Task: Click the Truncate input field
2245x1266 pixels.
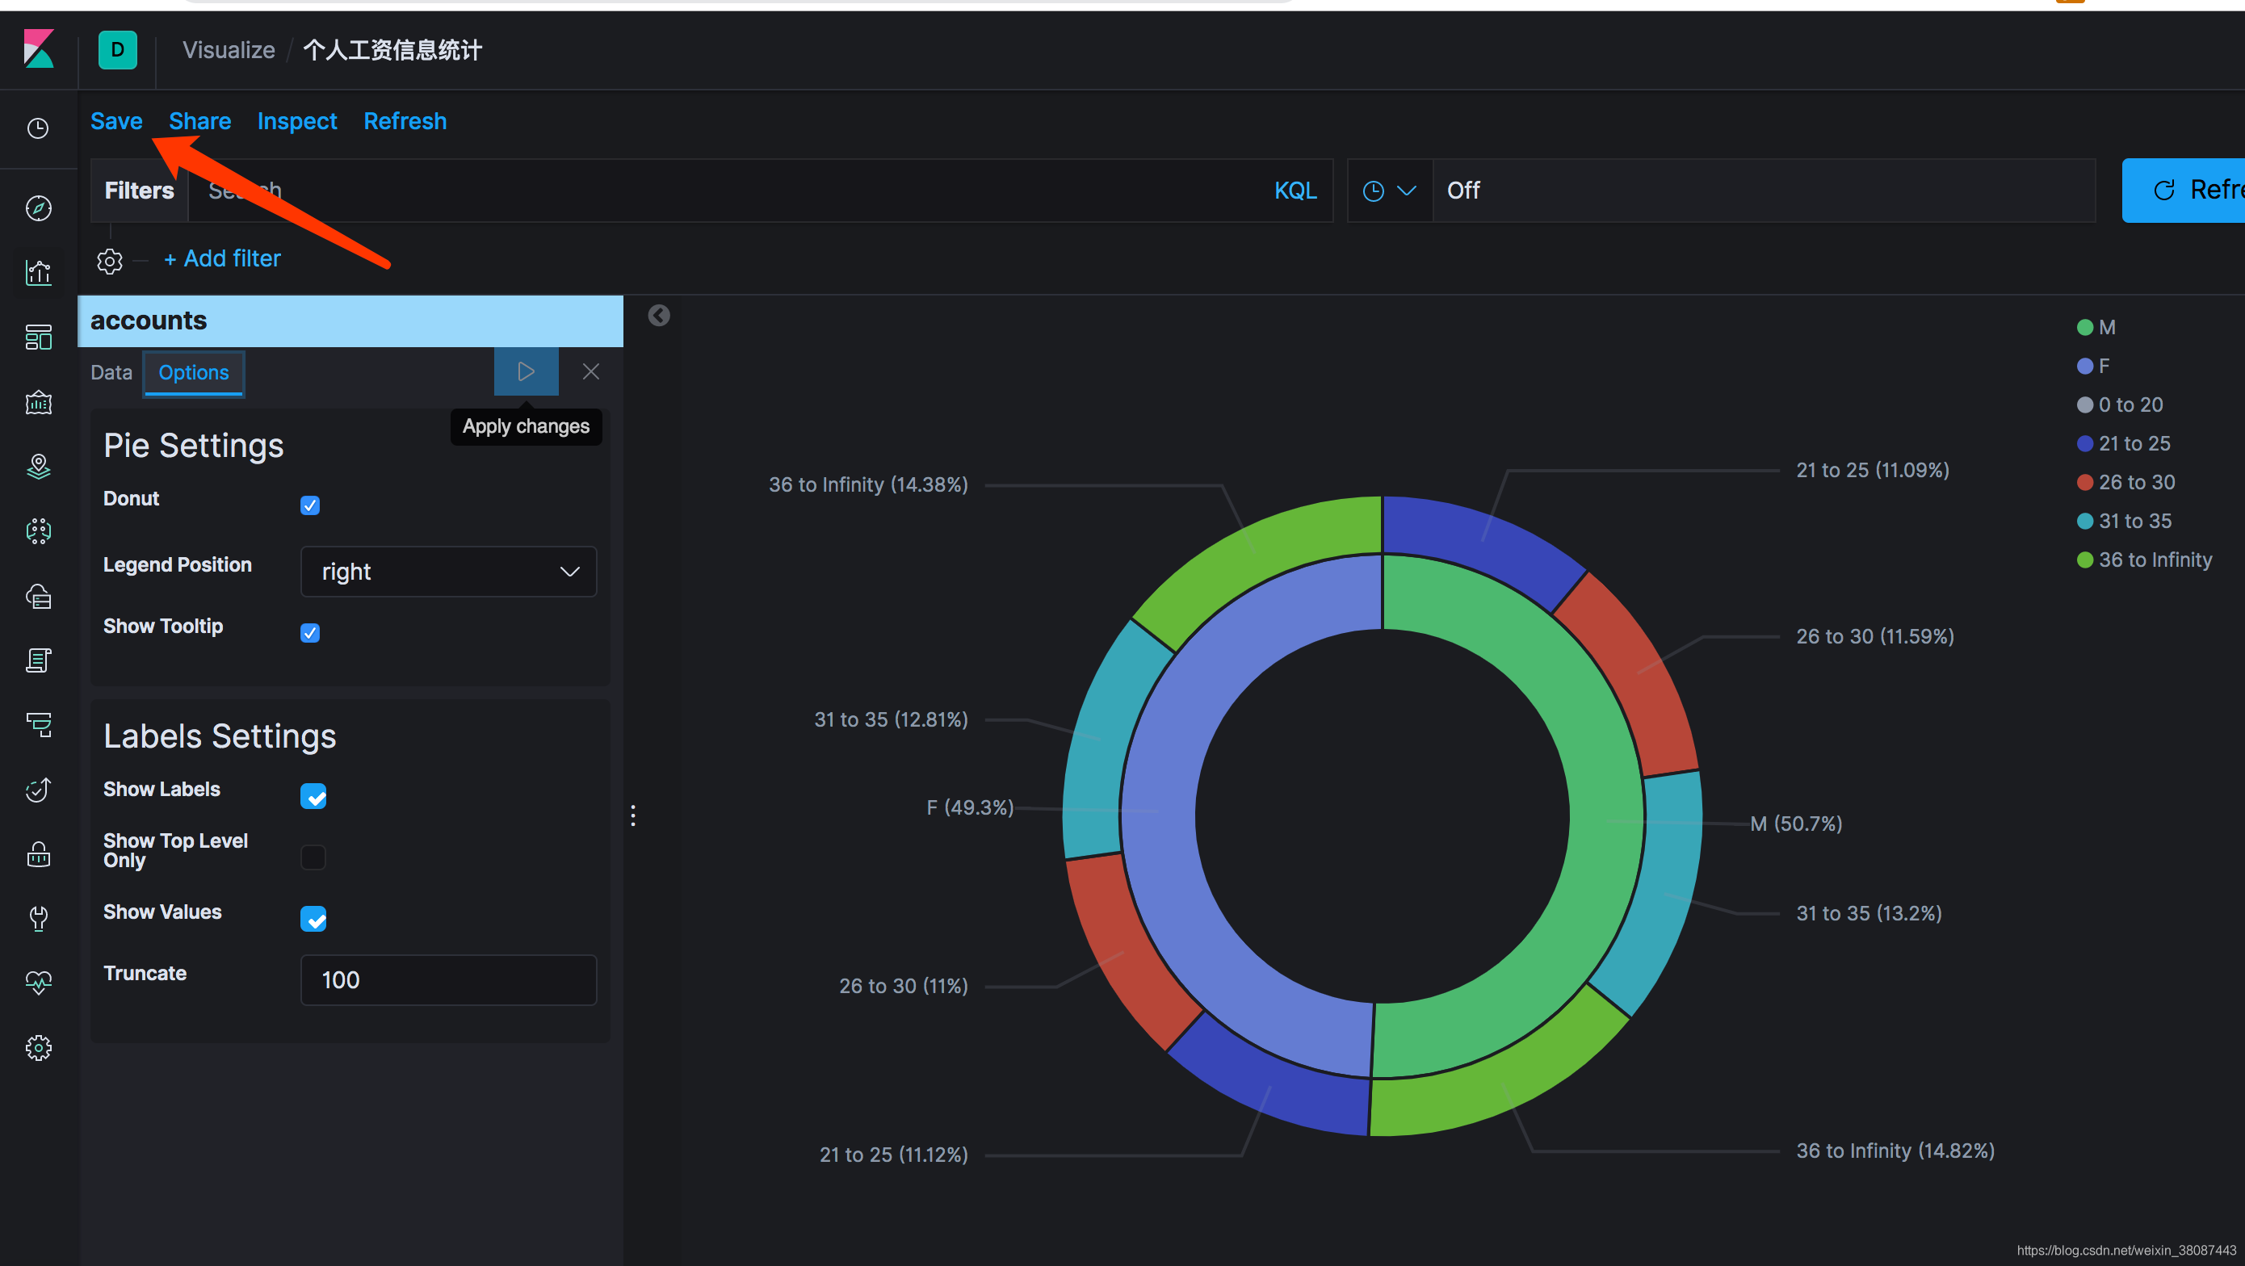Action: coord(448,979)
